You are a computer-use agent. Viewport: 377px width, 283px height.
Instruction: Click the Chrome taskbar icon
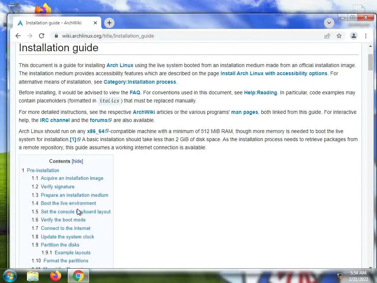(78, 276)
